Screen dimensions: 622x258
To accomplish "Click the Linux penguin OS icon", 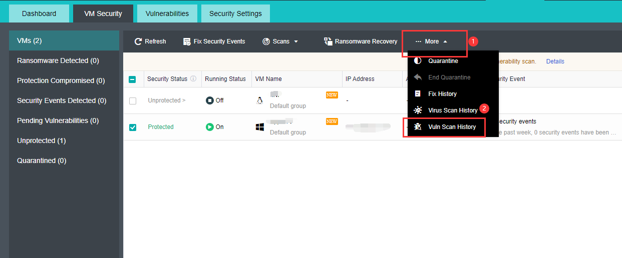I will [x=259, y=100].
